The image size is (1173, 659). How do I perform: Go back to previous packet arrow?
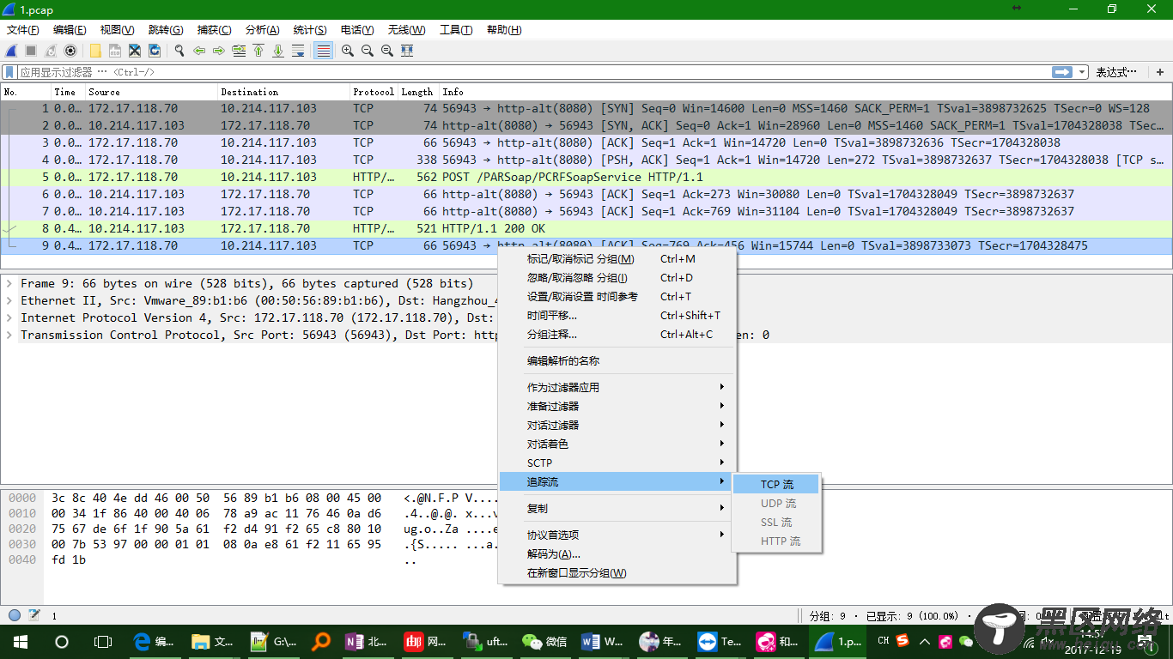[199, 51]
